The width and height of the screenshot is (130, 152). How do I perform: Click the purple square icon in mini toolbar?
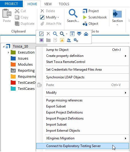(x=42, y=40)
